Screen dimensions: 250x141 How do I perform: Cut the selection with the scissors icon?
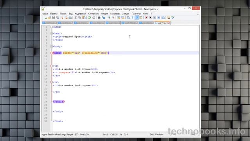click(x=75, y=18)
